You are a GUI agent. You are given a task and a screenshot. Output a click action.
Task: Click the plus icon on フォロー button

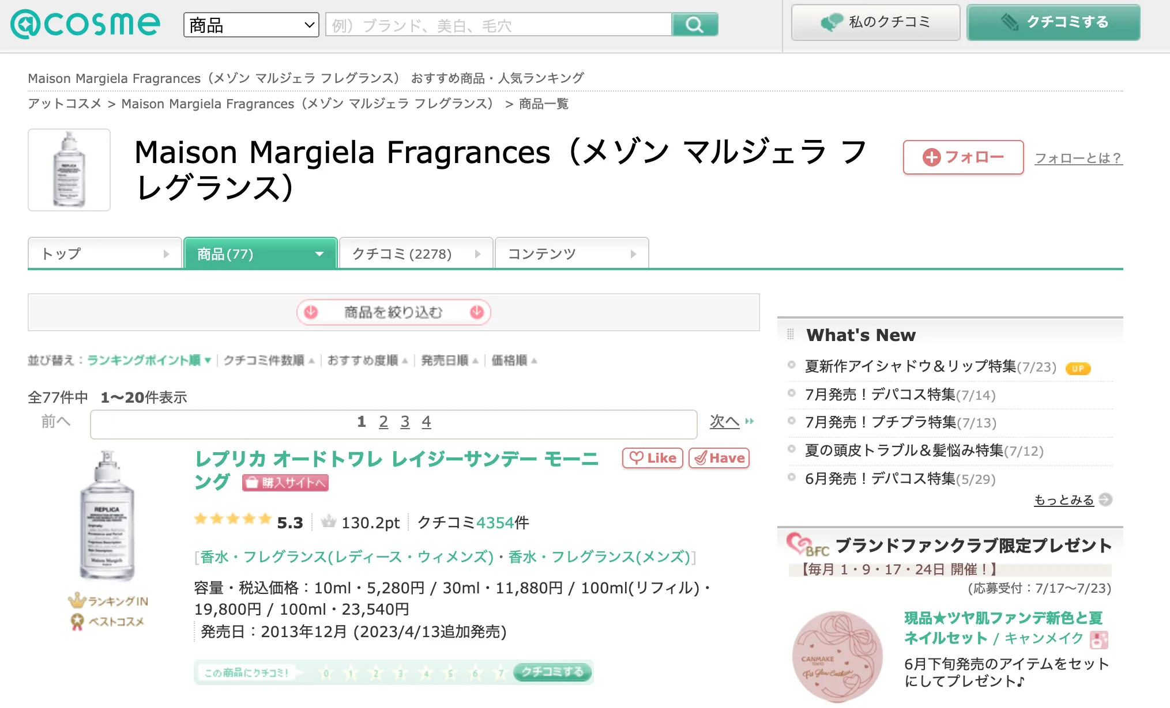tap(932, 157)
